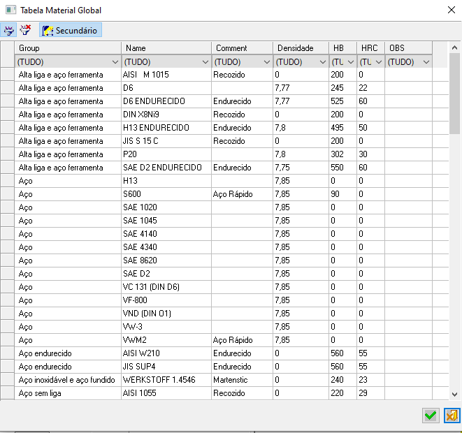Close the Tabela Material Global window
The width and height of the screenshot is (462, 433).
(x=451, y=10)
